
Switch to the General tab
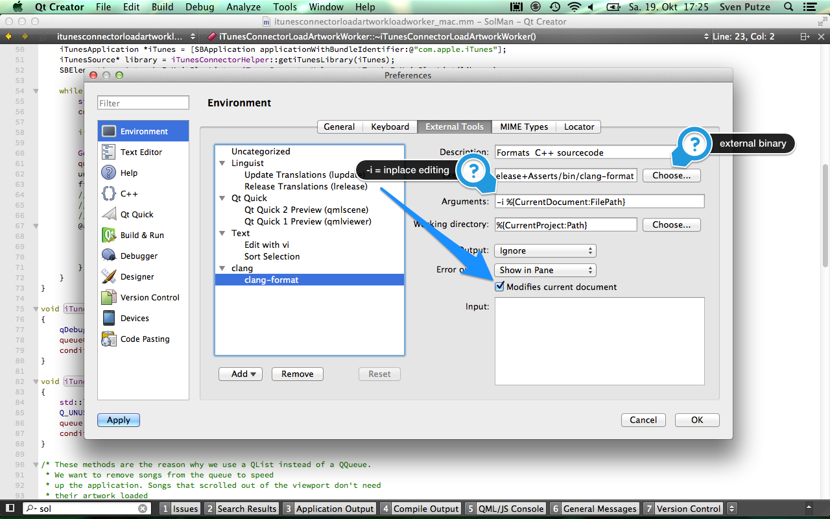(339, 127)
